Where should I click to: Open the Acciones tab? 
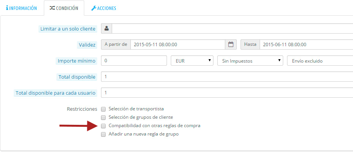[104, 8]
